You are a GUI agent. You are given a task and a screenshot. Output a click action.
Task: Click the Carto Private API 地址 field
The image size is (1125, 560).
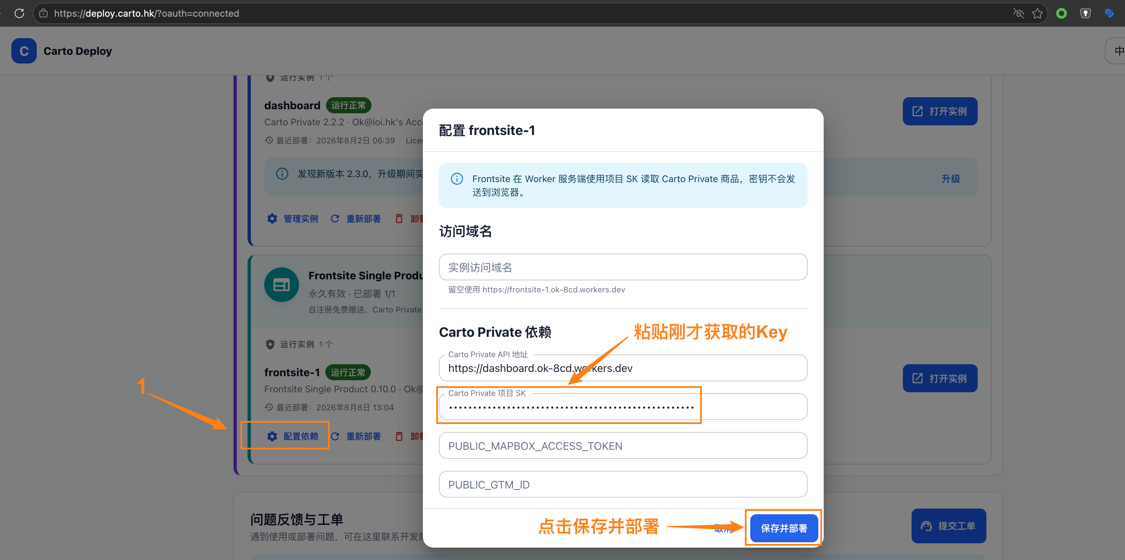(x=623, y=368)
